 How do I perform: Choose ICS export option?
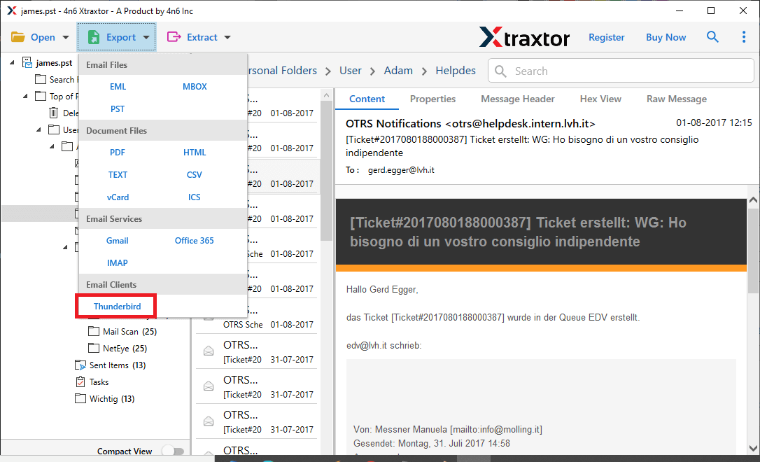point(195,197)
